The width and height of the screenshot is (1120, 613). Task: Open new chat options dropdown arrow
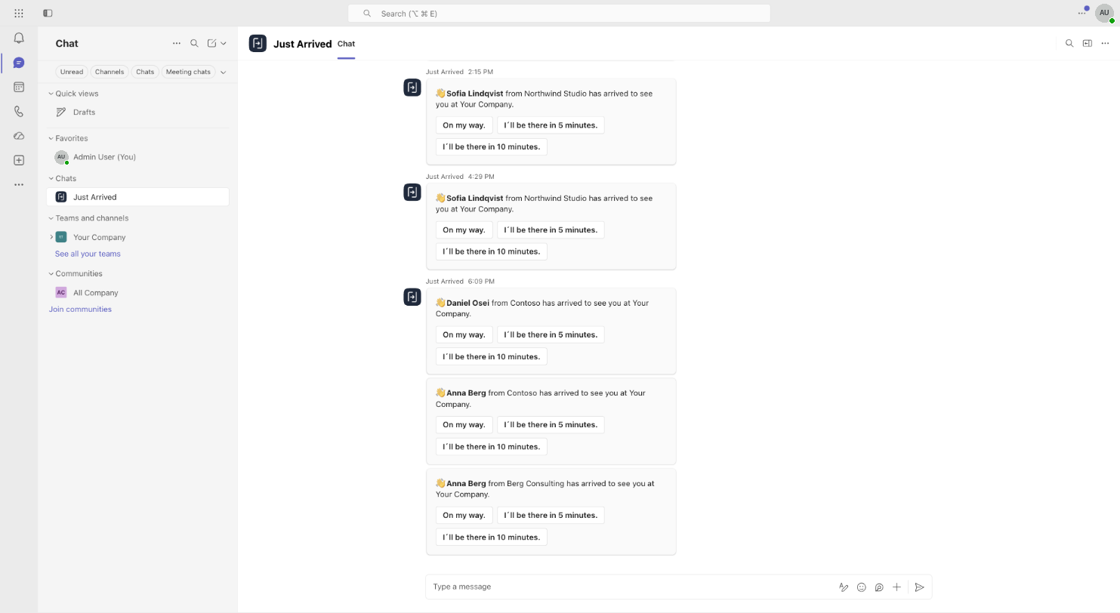coord(224,44)
